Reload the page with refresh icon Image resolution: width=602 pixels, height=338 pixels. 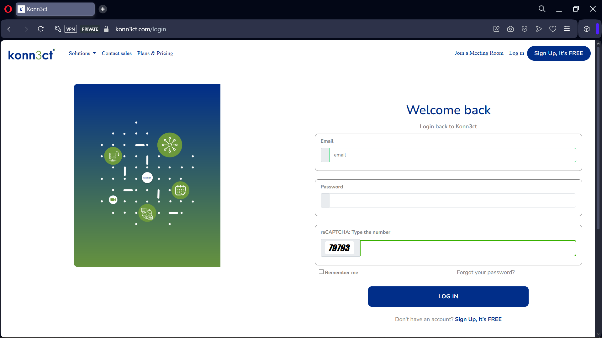click(41, 29)
